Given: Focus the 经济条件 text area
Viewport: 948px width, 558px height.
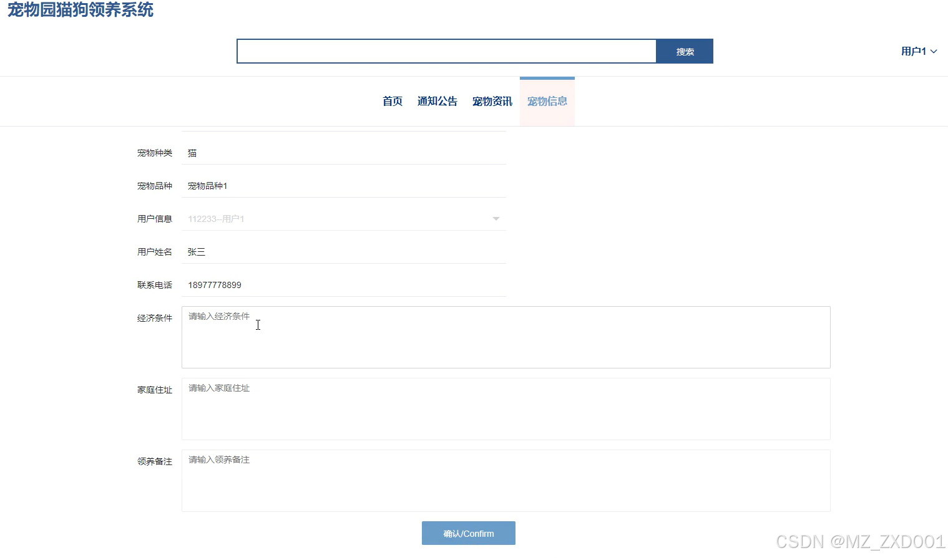Looking at the screenshot, I should [x=506, y=337].
